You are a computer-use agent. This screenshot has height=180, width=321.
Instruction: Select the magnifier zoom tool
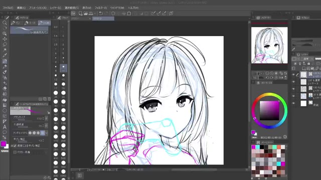[5, 22]
